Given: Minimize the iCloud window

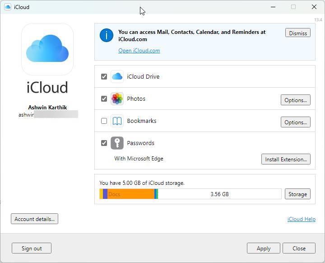Looking at the screenshot, I should pyautogui.click(x=273, y=7).
